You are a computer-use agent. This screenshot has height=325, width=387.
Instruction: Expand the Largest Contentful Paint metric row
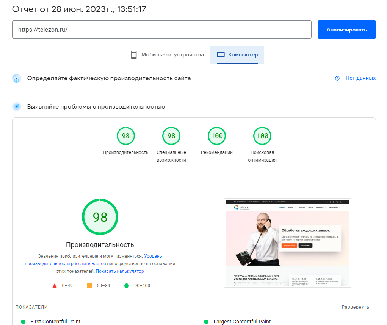[x=243, y=322]
